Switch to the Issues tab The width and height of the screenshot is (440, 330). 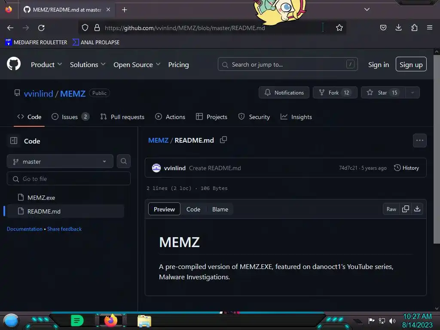(x=70, y=117)
